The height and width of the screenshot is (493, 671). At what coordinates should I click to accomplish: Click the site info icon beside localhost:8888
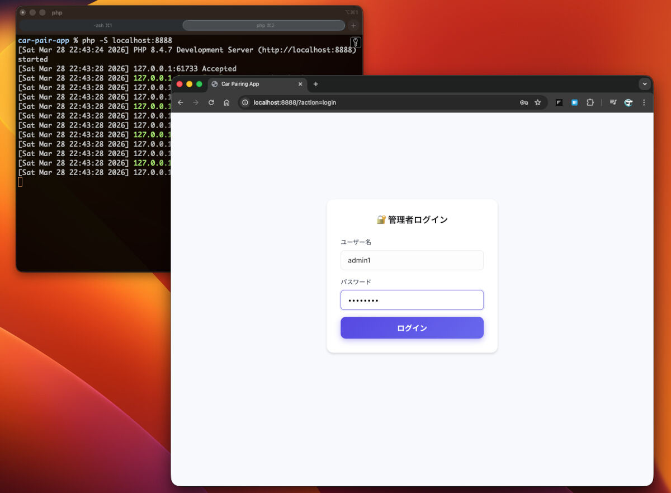244,102
